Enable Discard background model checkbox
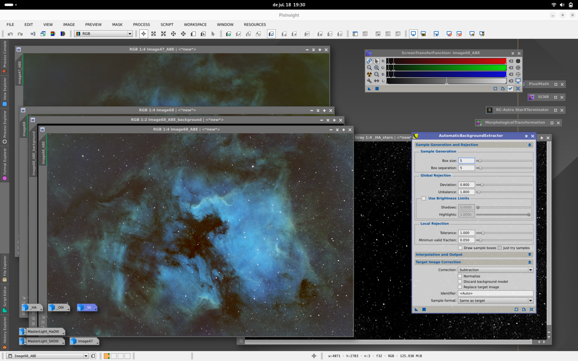The height and width of the screenshot is (361, 578). 460,282
